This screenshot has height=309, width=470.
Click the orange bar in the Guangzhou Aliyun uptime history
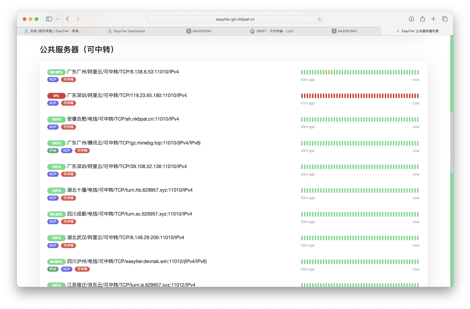(x=326, y=72)
